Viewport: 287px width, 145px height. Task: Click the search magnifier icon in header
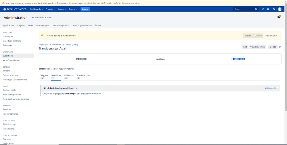256,9
